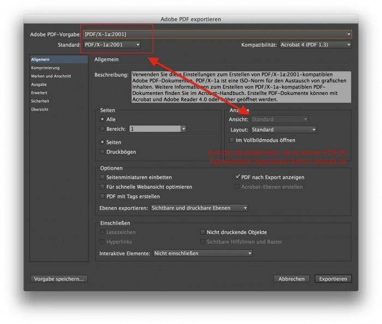Open the Bereich range dropdown arrow
The height and width of the screenshot is (324, 382).
[x=184, y=129]
